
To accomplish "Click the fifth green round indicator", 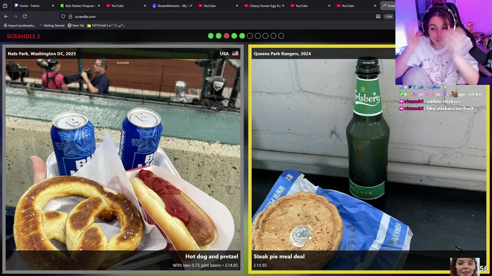I will pyautogui.click(x=242, y=36).
